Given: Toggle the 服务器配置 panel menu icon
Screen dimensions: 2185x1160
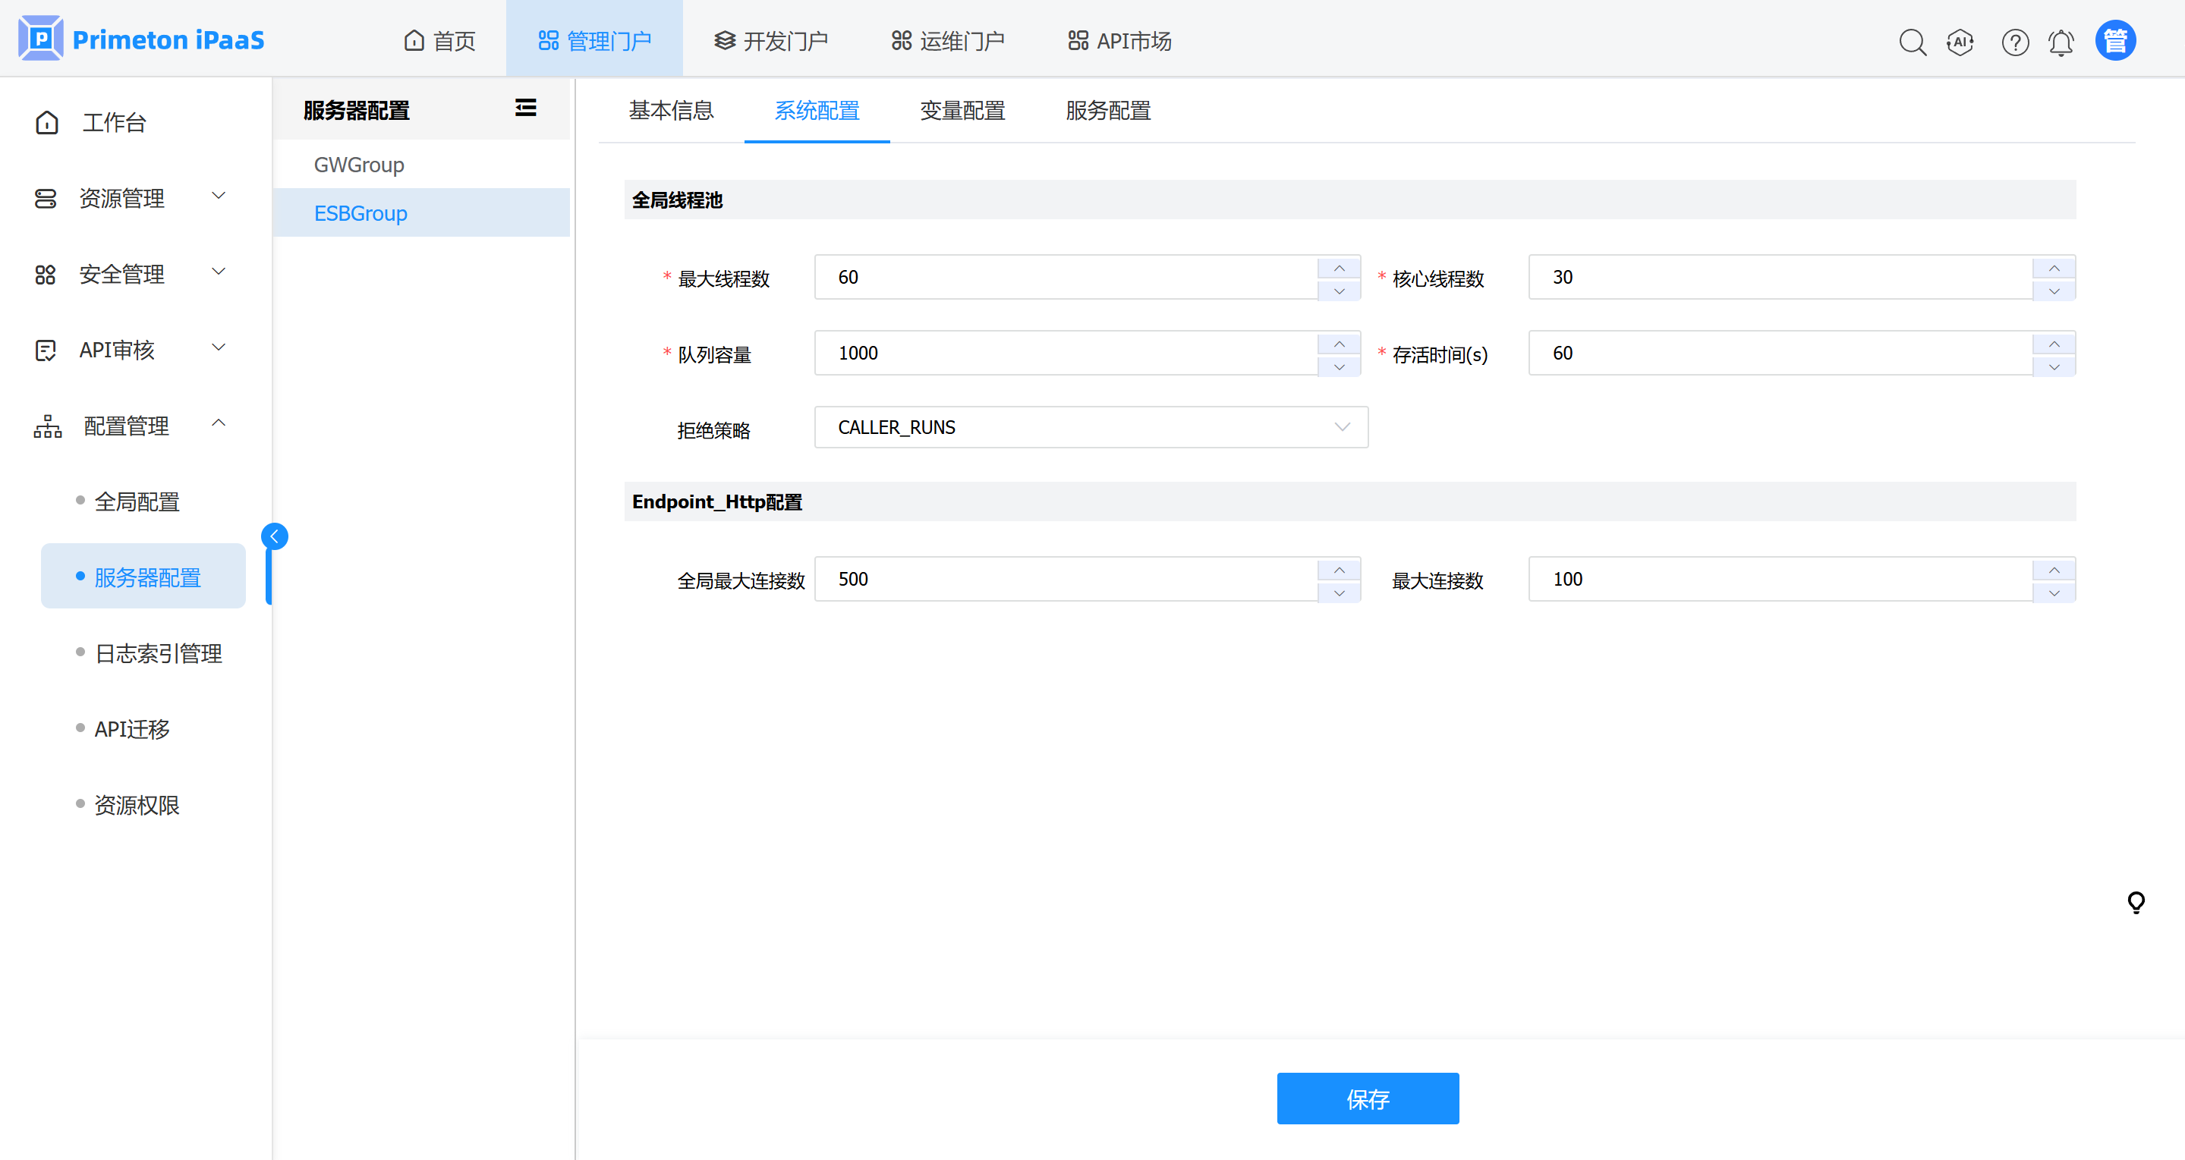Looking at the screenshot, I should coord(526,108).
